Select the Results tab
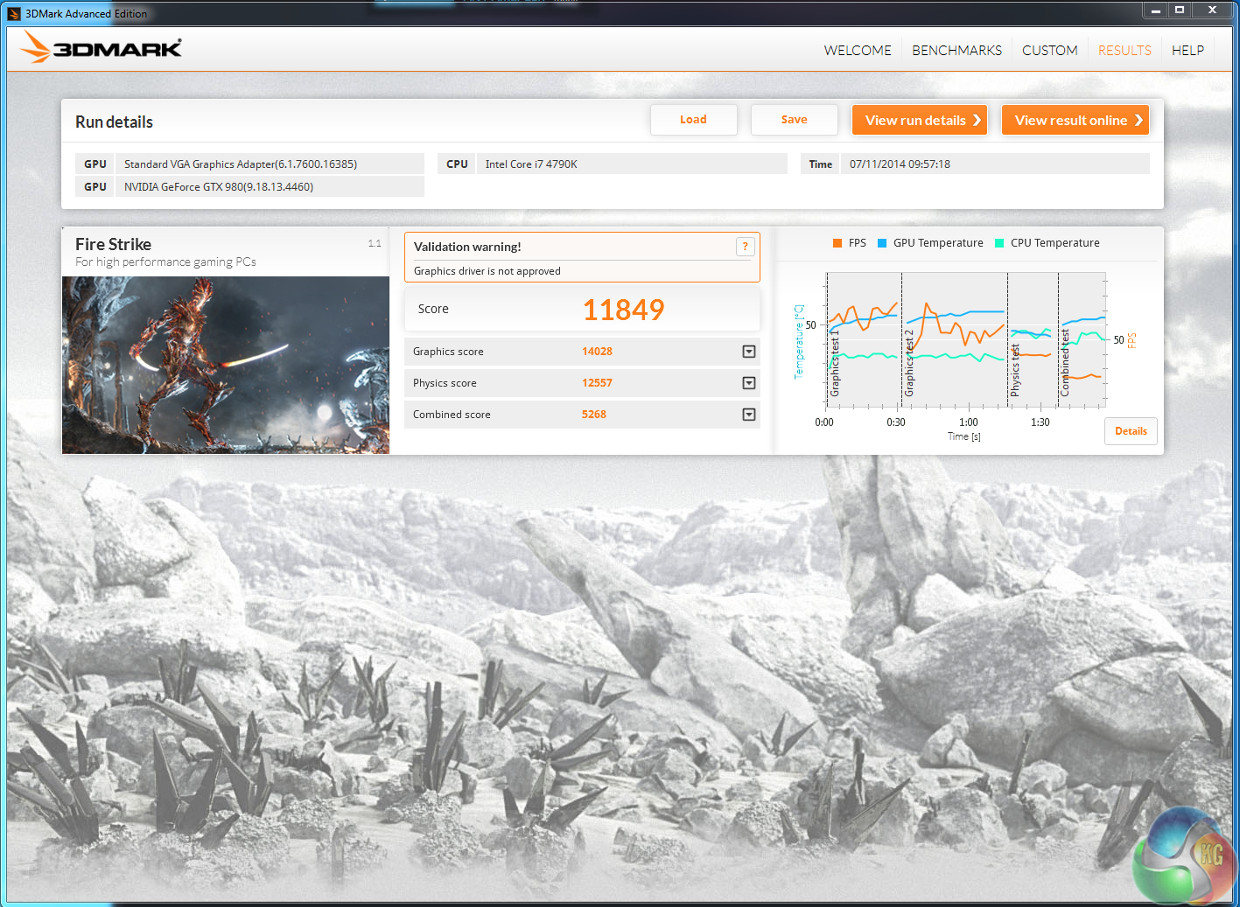1240x907 pixels. coord(1124,51)
